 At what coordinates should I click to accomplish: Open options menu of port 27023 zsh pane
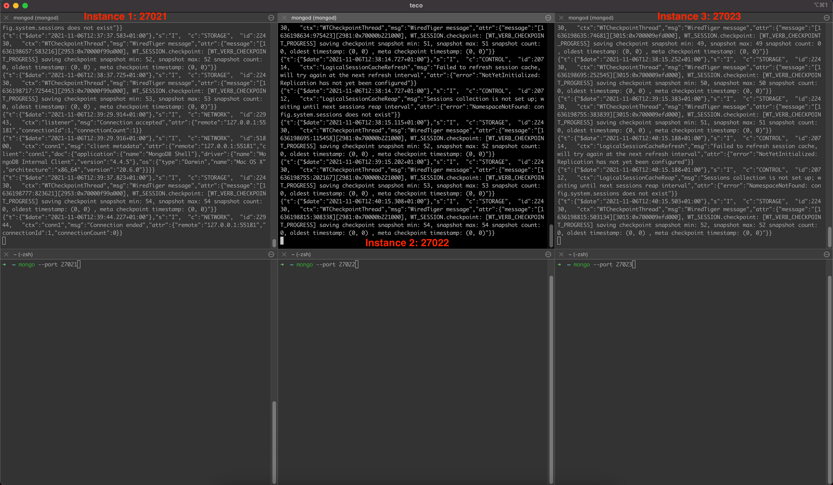coord(826,254)
